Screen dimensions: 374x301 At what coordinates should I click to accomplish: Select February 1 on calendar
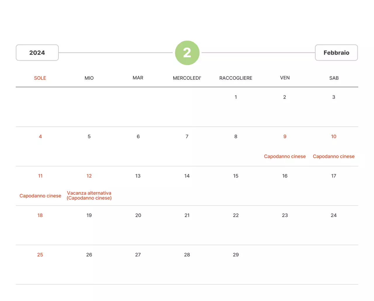236,97
